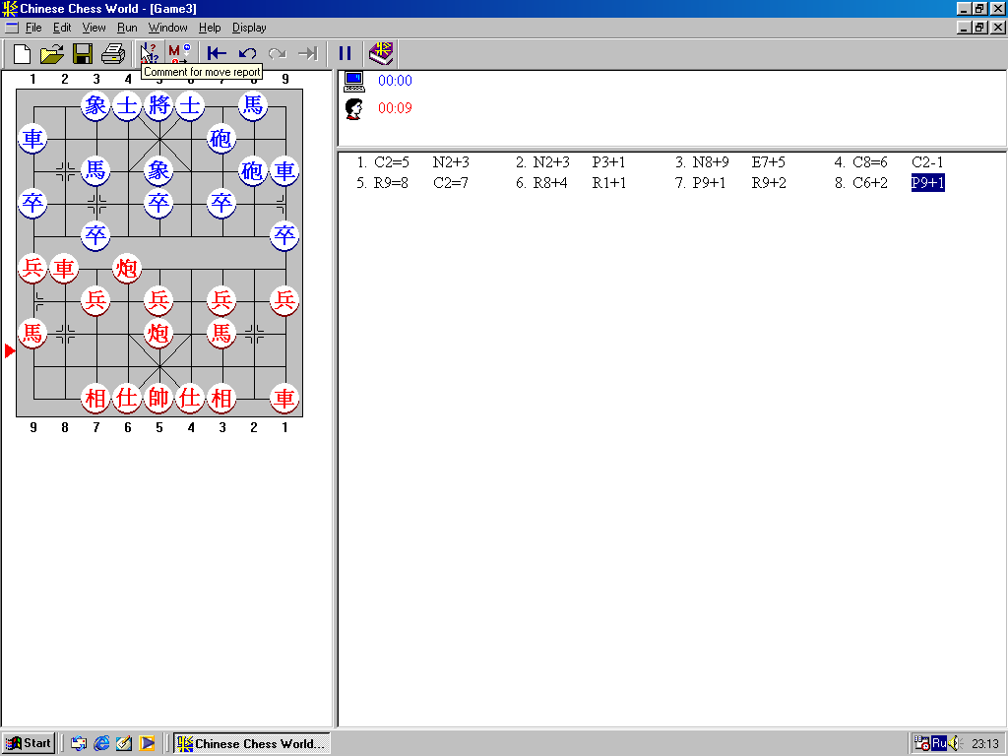
Task: Click the Open file folder icon
Action: pyautogui.click(x=51, y=53)
